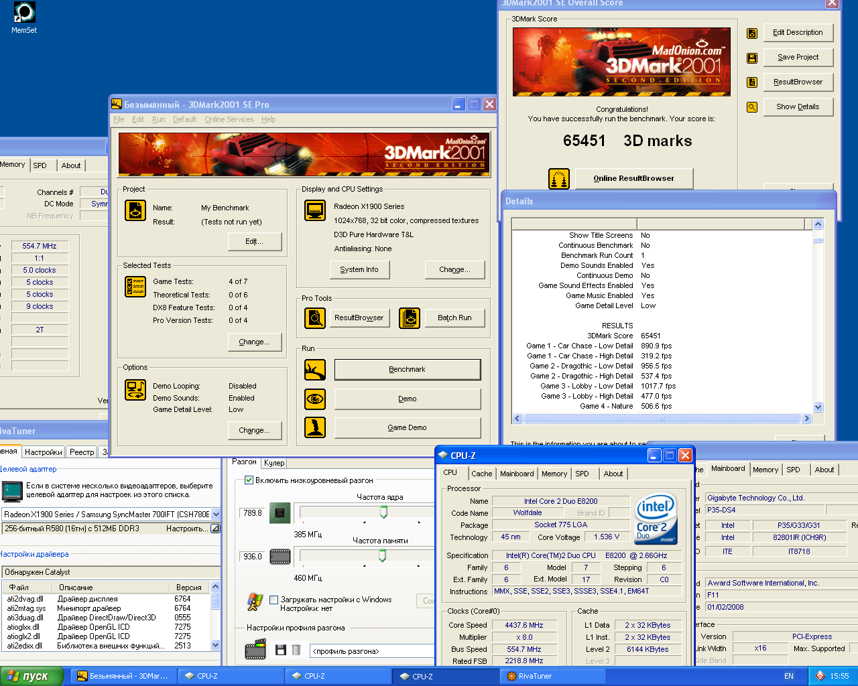Click Change... button in Display and CPU Settings
858x686 pixels.
[x=454, y=269]
